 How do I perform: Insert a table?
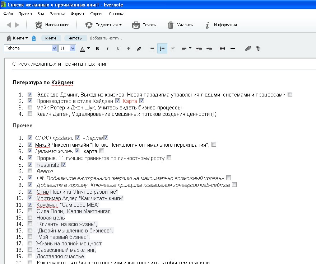click(222, 48)
